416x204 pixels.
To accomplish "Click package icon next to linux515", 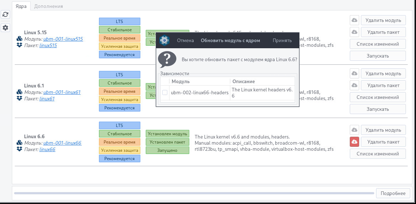I will tap(19, 45).
